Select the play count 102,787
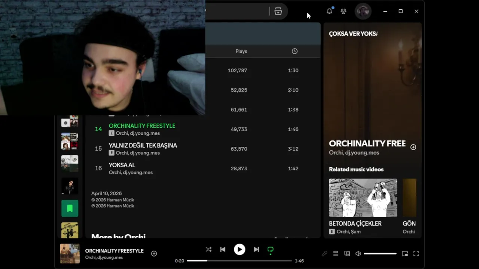Viewport: 479px width, 269px height. click(x=237, y=70)
